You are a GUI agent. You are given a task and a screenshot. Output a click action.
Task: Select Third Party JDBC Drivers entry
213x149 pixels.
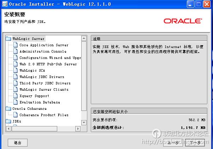pos(45,83)
